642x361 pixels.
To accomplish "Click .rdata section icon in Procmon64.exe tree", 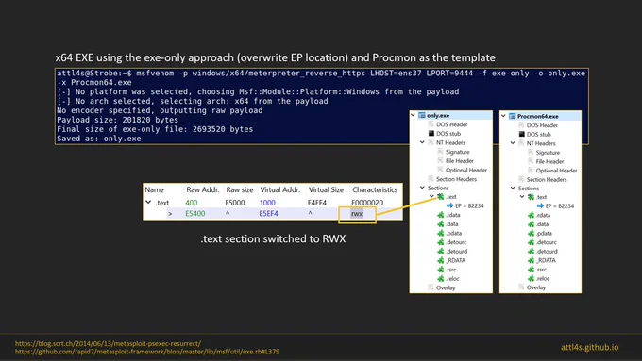I will (531, 215).
